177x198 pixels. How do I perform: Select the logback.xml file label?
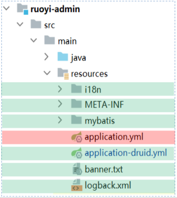coord(108,185)
